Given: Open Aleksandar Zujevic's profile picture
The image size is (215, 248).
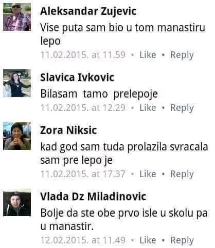Looking at the screenshot, I should [17, 17].
